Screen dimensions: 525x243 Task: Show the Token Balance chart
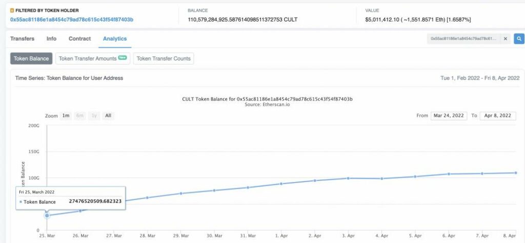pos(31,58)
